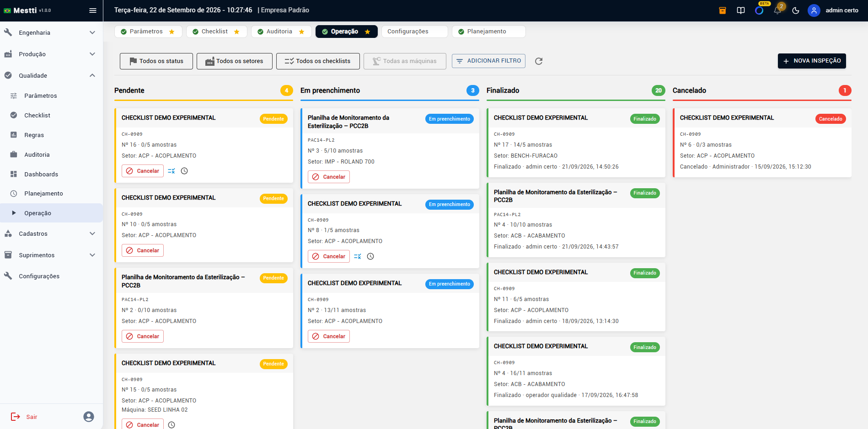Open Todos os setores filter dropdown

(x=235, y=61)
